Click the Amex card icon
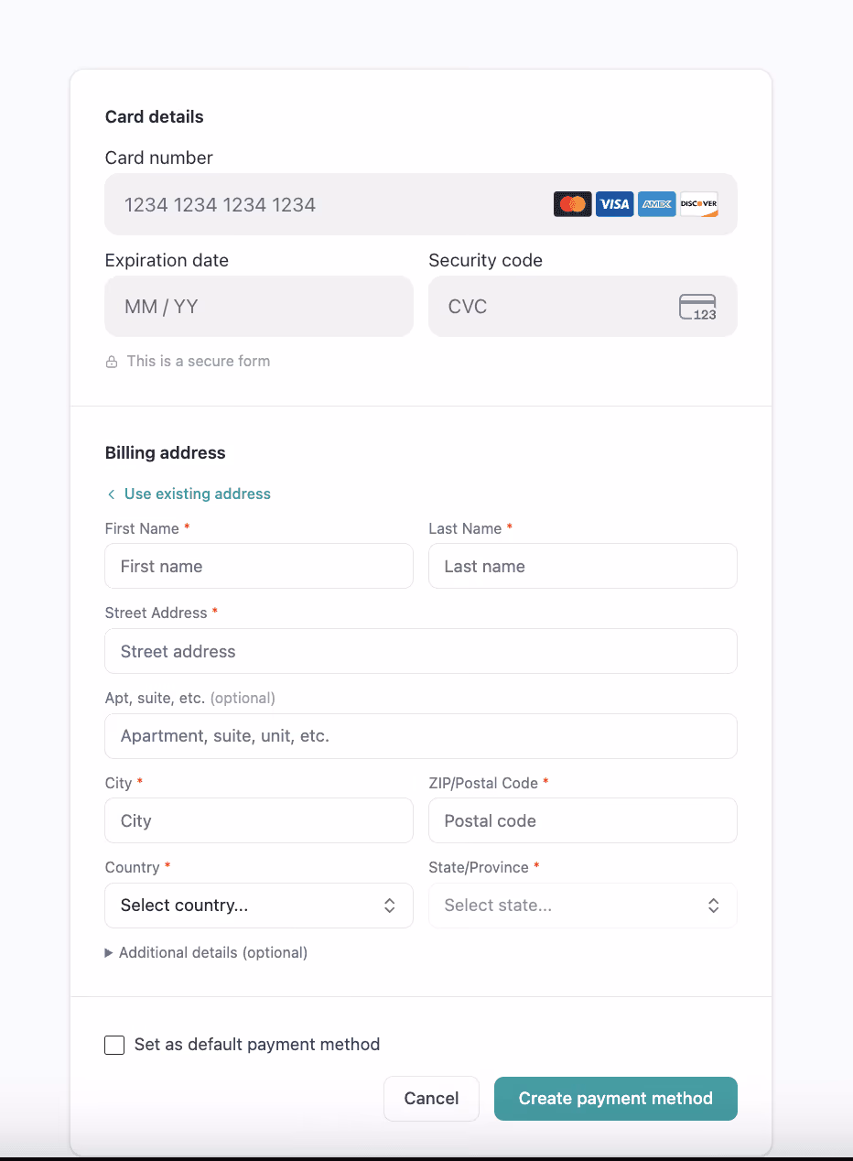 coord(657,204)
